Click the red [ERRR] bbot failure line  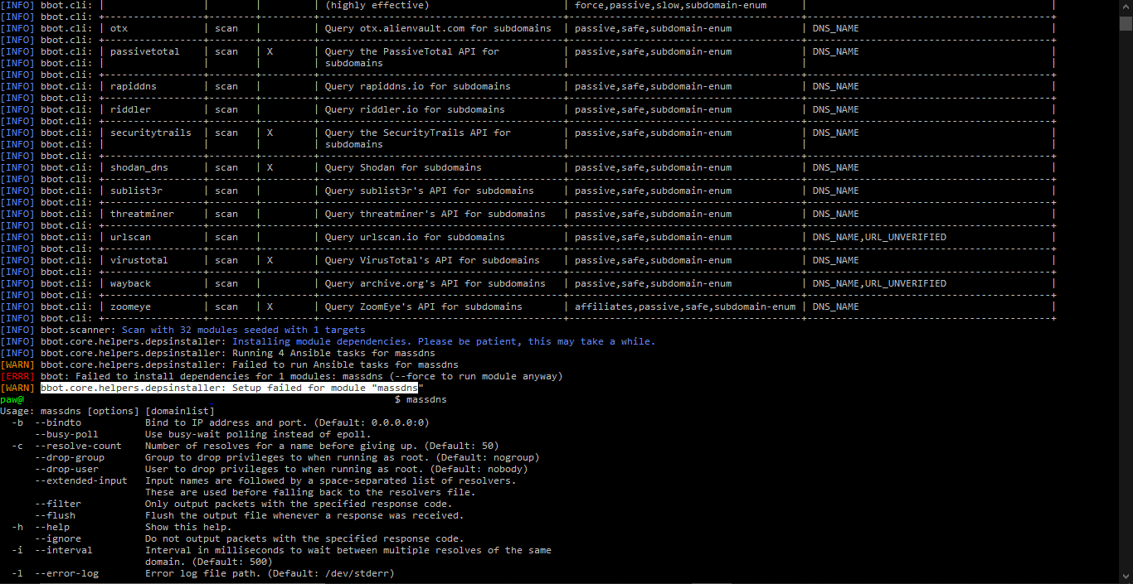point(282,375)
